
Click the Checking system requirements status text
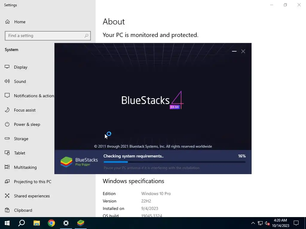(134, 156)
